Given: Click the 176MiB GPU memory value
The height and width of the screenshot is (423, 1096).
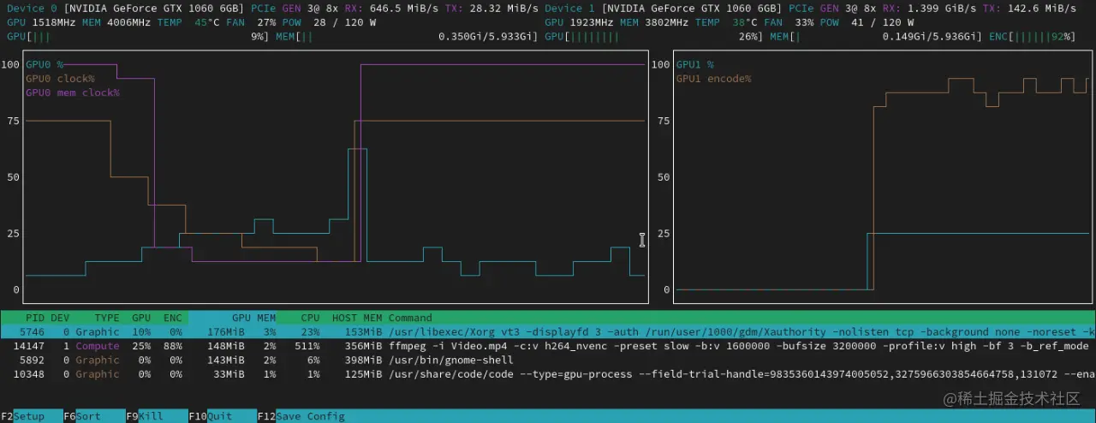Looking at the screenshot, I should click(226, 331).
